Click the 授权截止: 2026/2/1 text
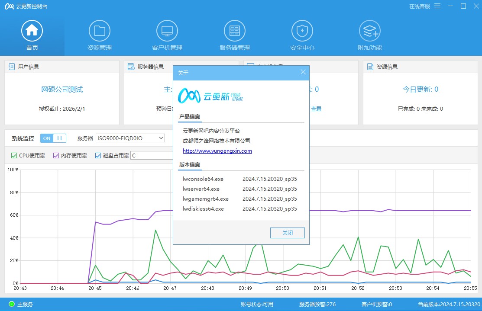This screenshot has width=482, height=311. [x=62, y=109]
